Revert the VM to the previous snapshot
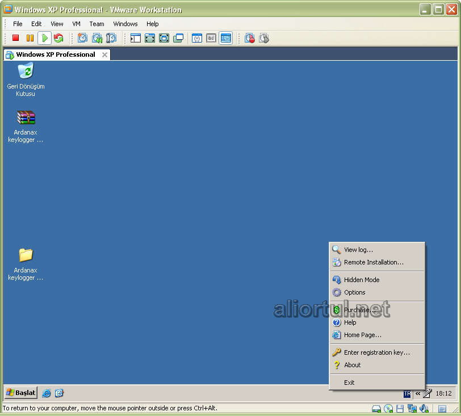This screenshot has width=461, height=416. (97, 38)
